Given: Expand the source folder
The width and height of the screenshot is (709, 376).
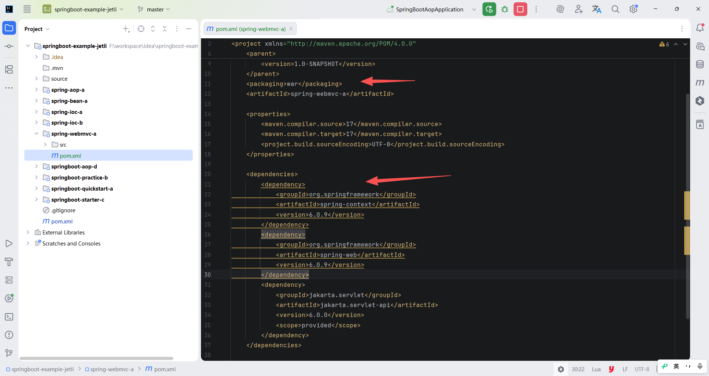Looking at the screenshot, I should coord(36,79).
